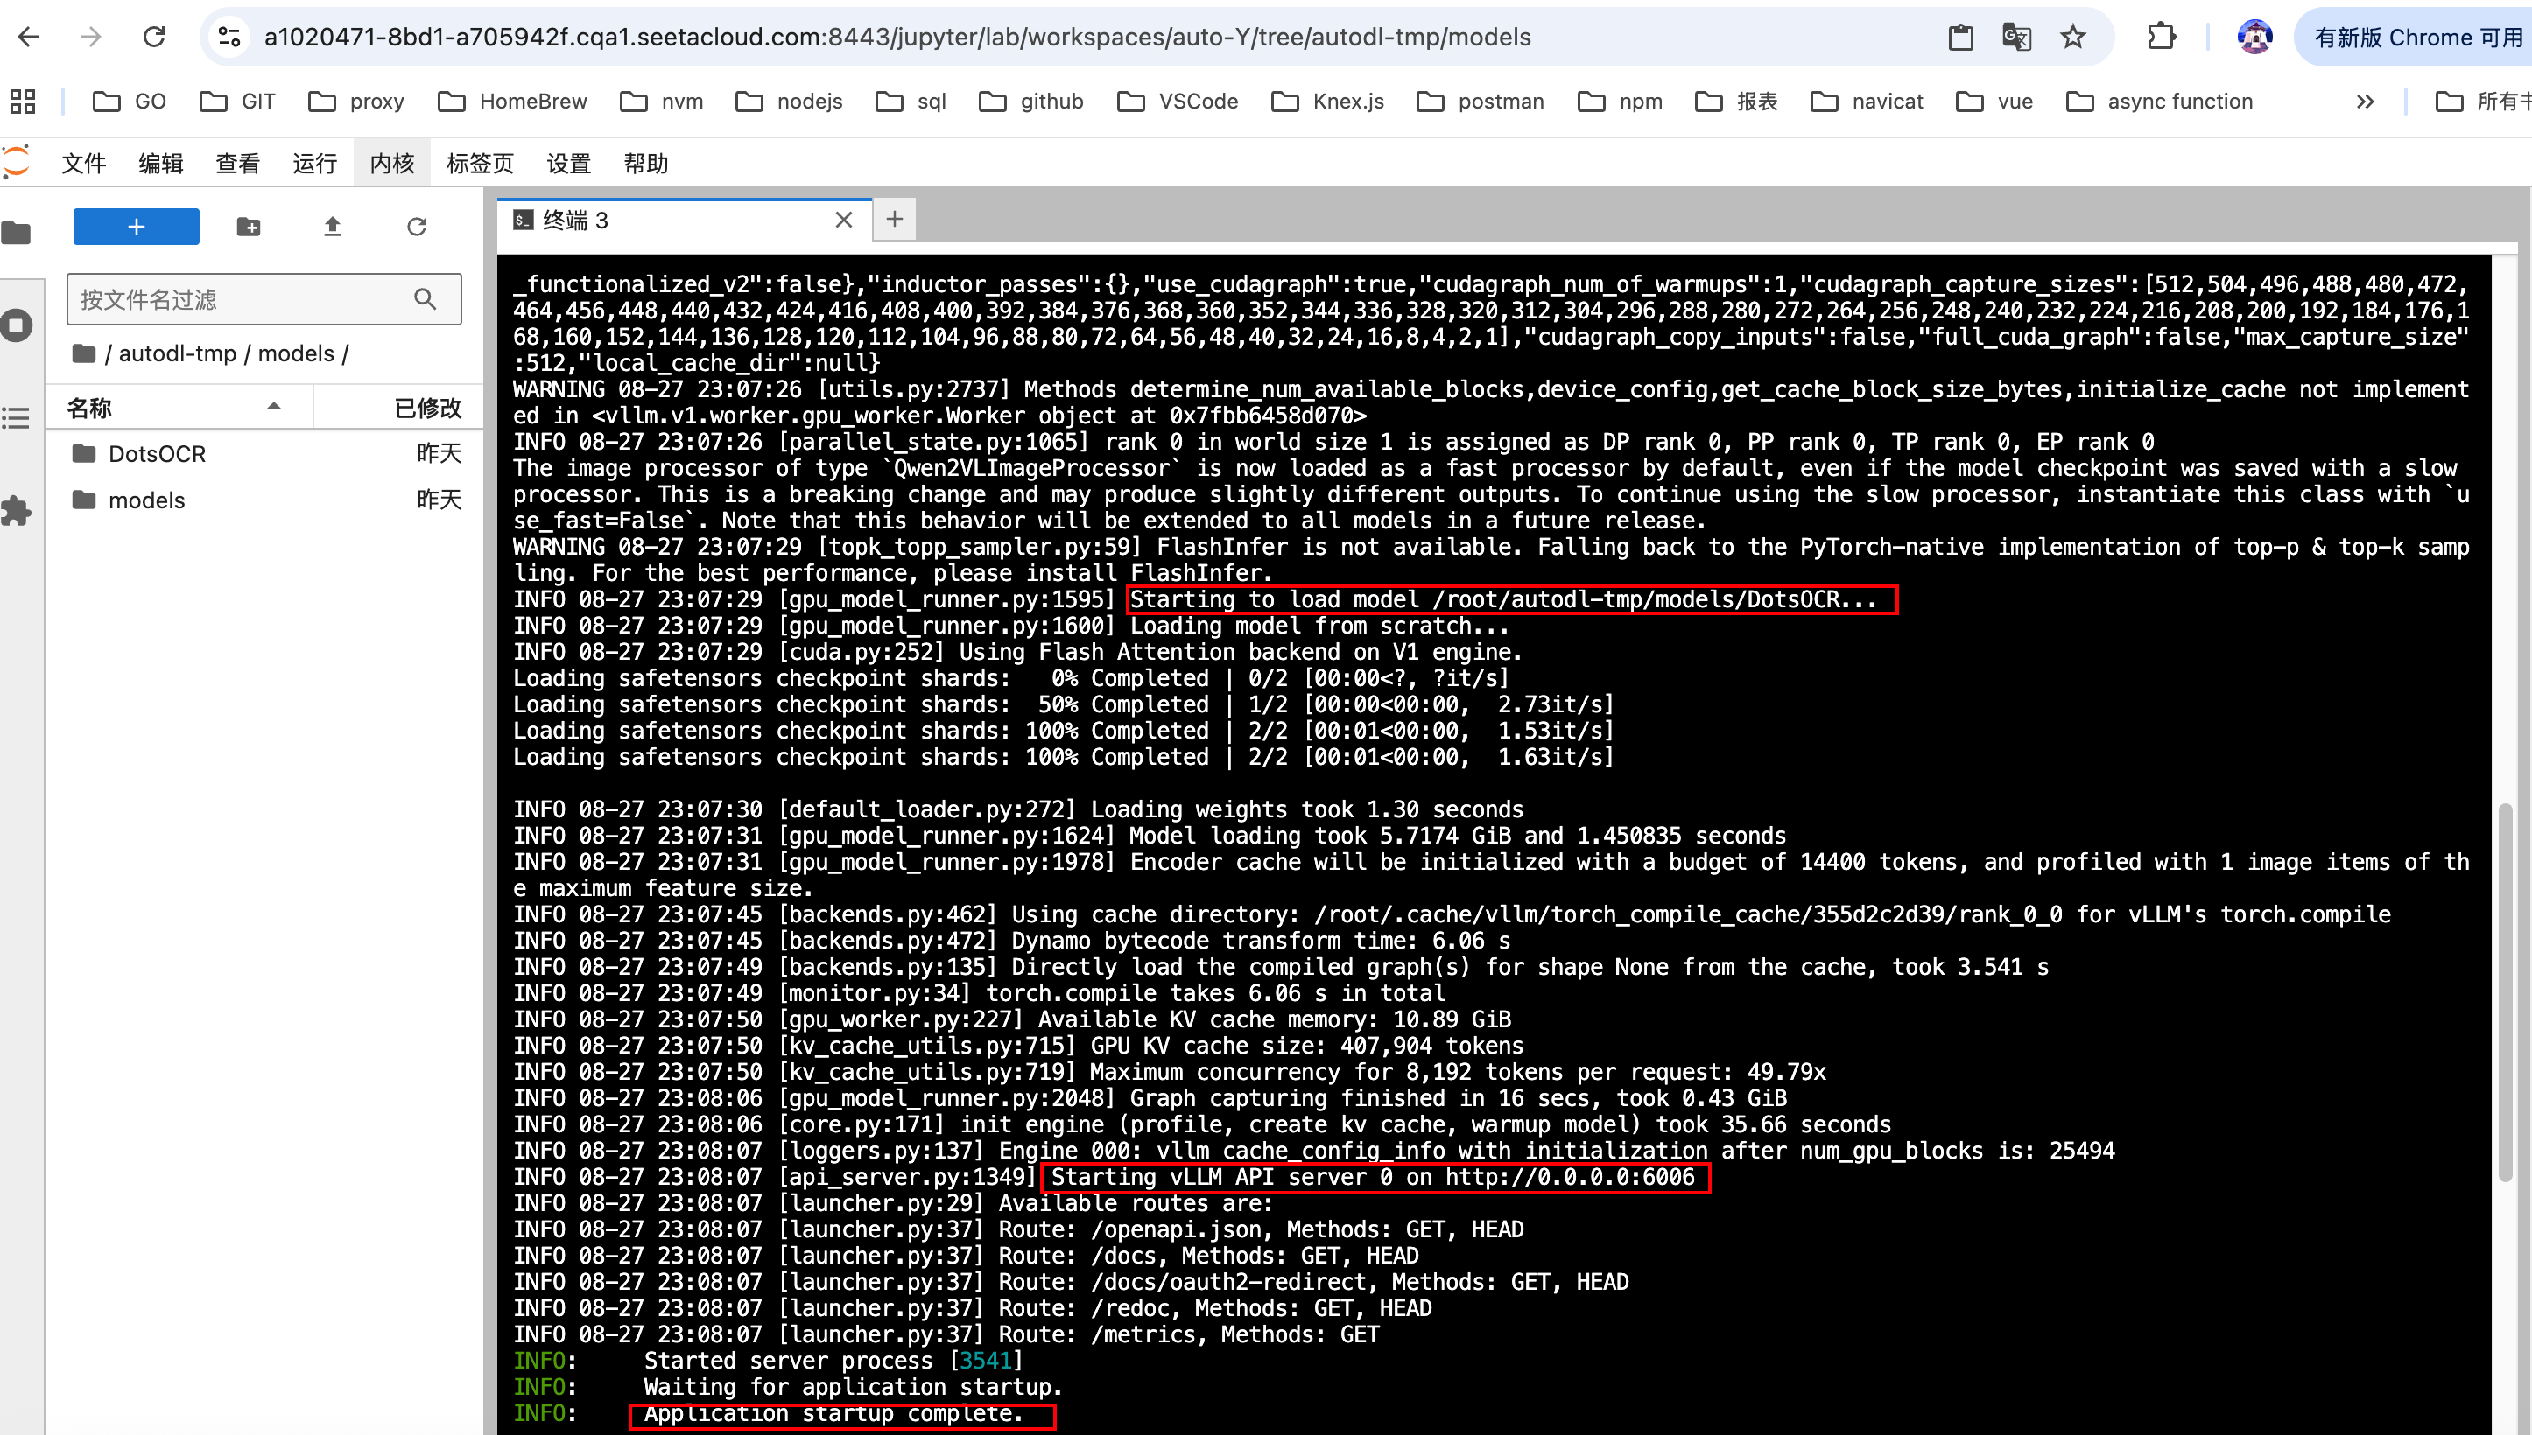
Task: Open the GO bookmark folder
Action: coord(130,101)
